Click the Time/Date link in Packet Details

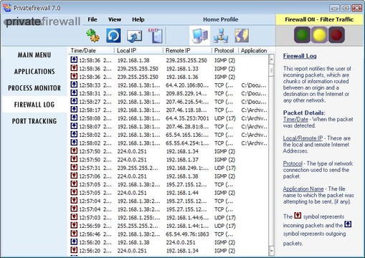pos(295,119)
